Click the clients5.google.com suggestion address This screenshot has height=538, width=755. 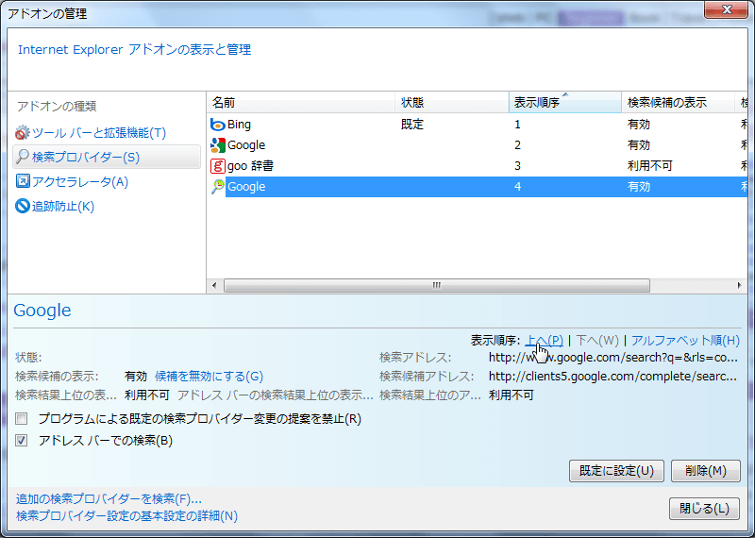612,377
